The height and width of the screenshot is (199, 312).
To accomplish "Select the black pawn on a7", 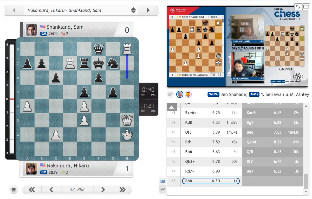I will [27, 63].
